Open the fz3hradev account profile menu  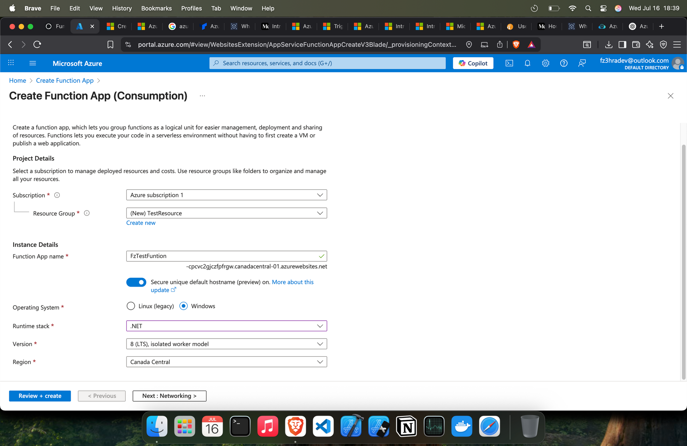[x=641, y=63]
